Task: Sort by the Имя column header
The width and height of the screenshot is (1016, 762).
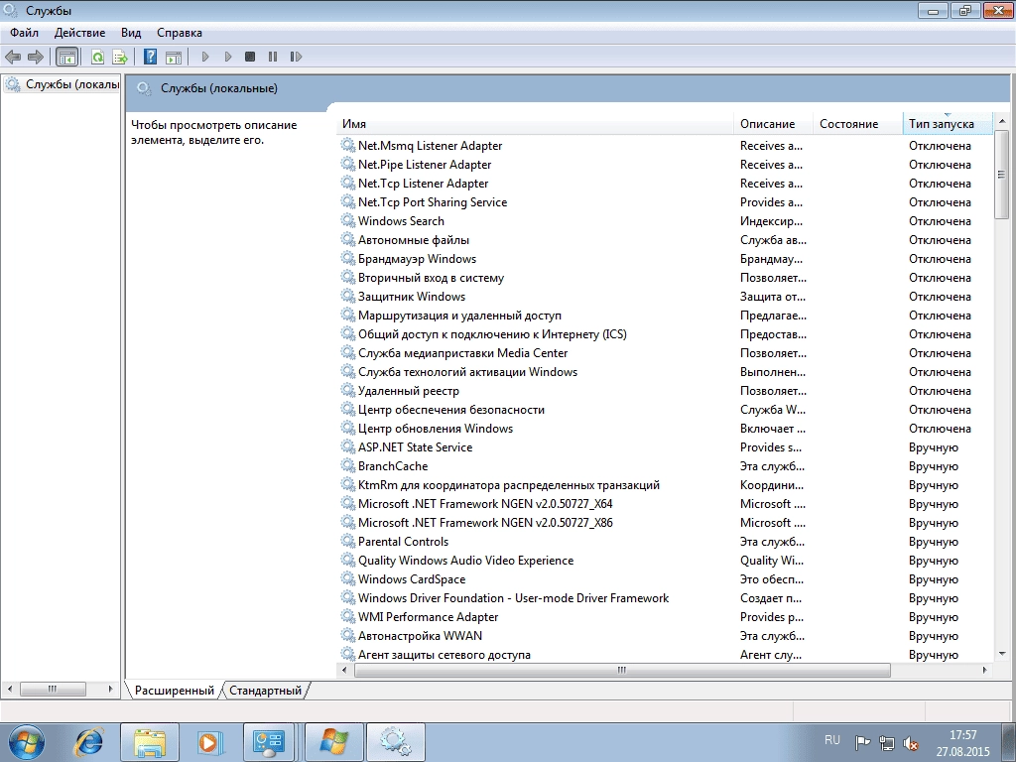Action: pyautogui.click(x=536, y=124)
